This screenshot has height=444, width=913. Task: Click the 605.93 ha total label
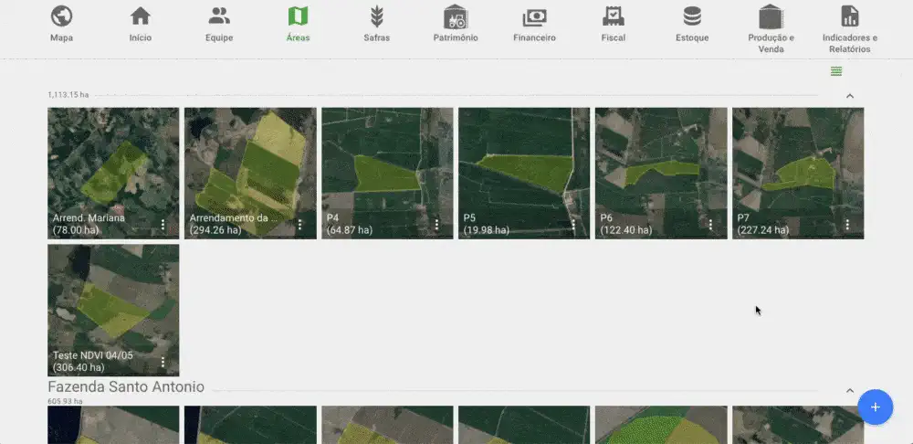[65, 401]
